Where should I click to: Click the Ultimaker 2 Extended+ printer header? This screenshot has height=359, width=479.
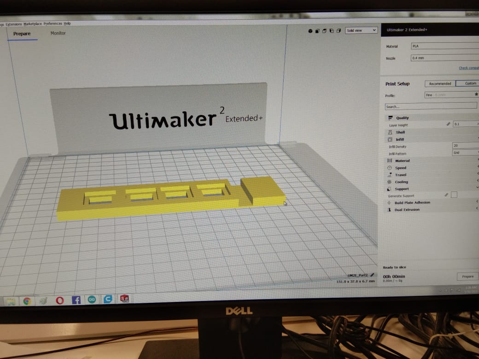pos(430,30)
